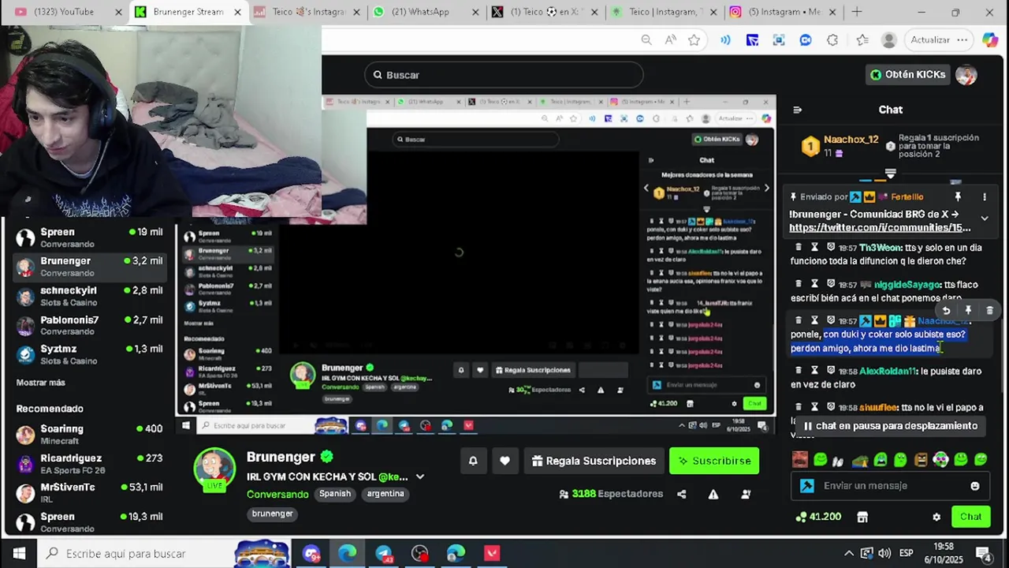Viewport: 1009px width, 568px height.
Task: Pin the hovered chat message
Action: (x=968, y=310)
